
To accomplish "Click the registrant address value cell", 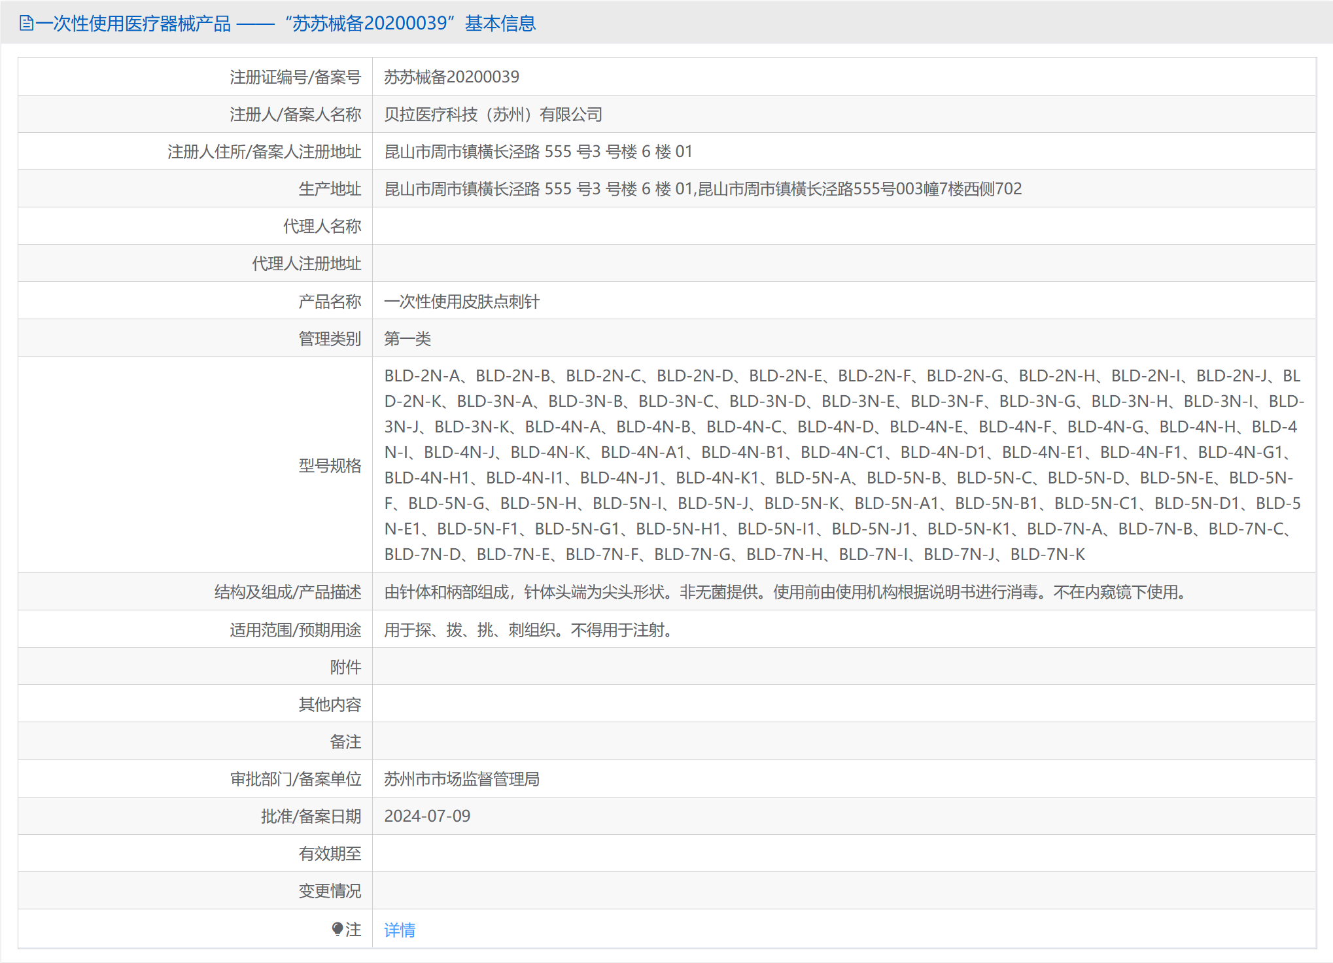I will point(538,152).
